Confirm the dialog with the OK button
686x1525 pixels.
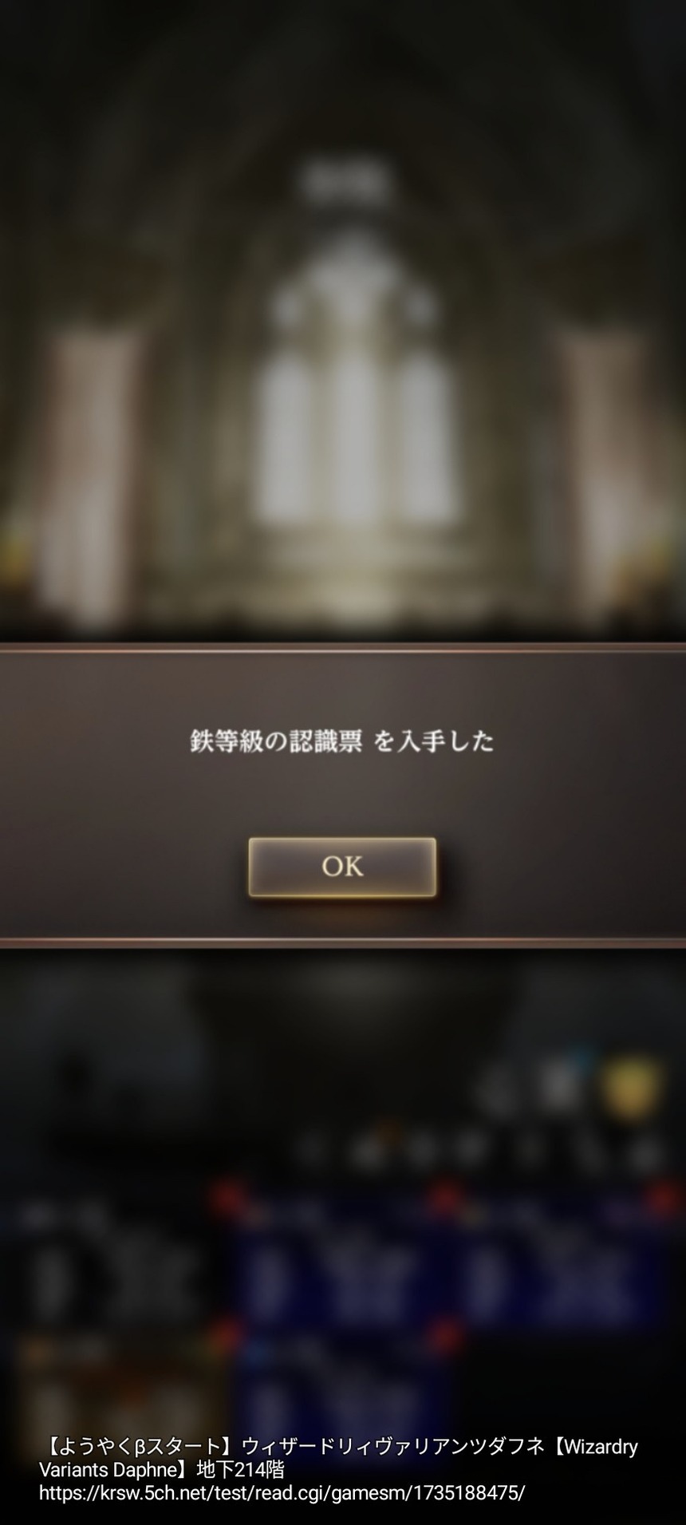tap(342, 867)
